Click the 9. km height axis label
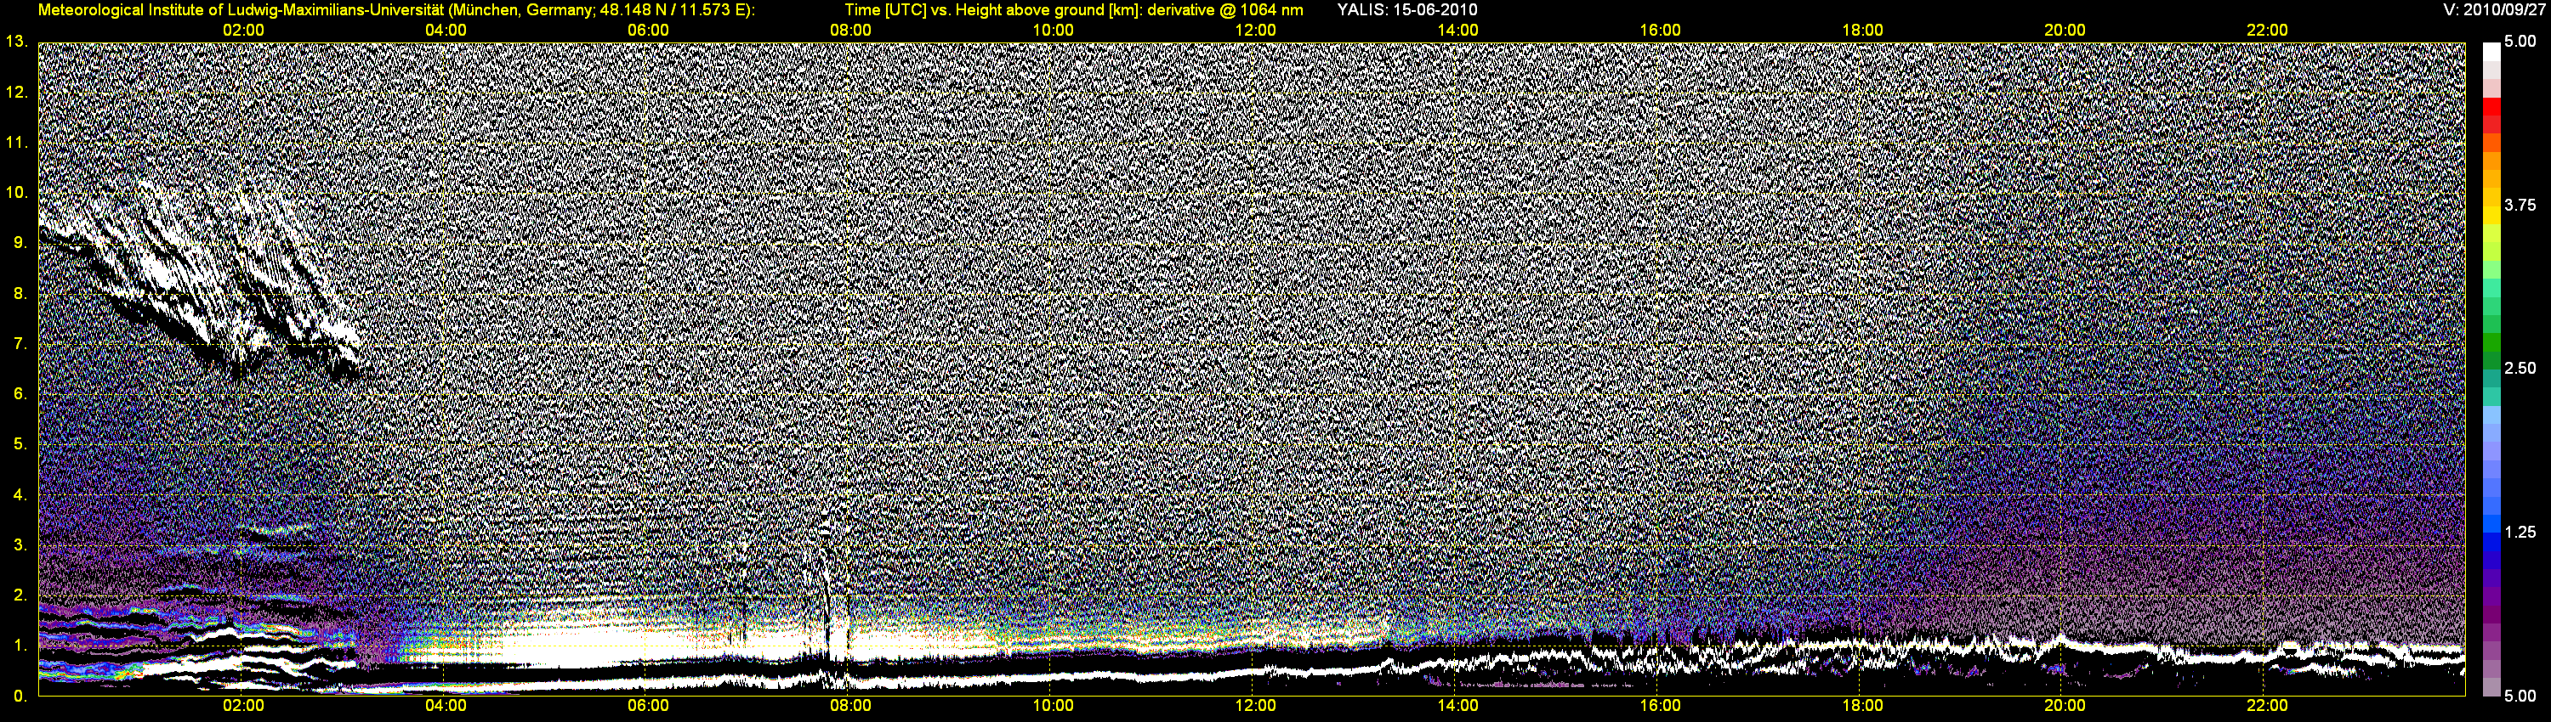 (20, 242)
